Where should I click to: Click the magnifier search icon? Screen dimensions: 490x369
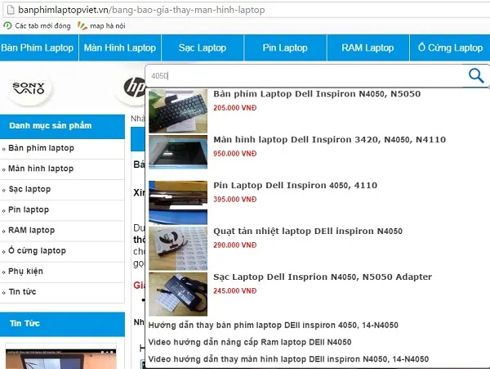pos(476,76)
